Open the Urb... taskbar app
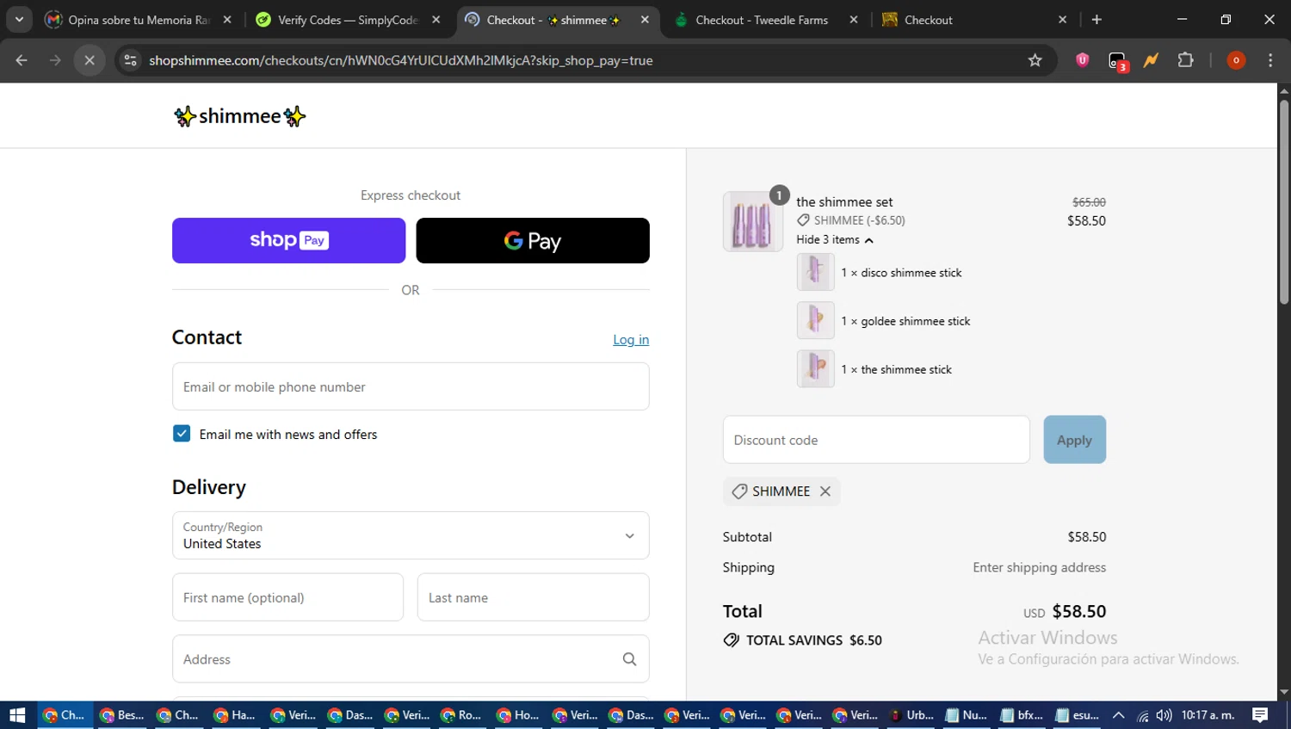The image size is (1291, 729). (912, 715)
